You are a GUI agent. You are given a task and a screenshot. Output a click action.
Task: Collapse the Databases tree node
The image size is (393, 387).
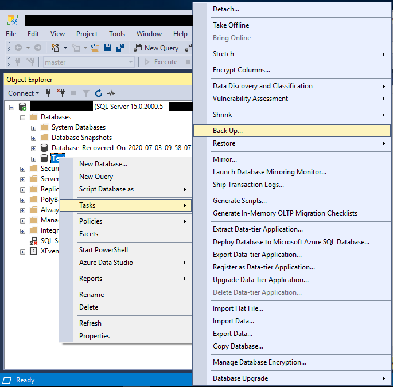(23, 117)
